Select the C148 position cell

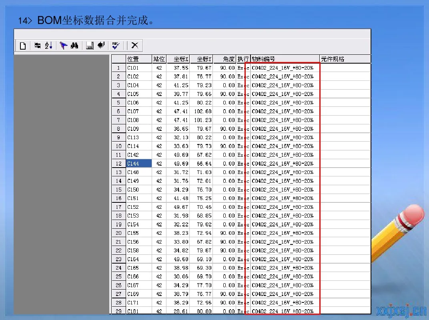click(x=139, y=172)
